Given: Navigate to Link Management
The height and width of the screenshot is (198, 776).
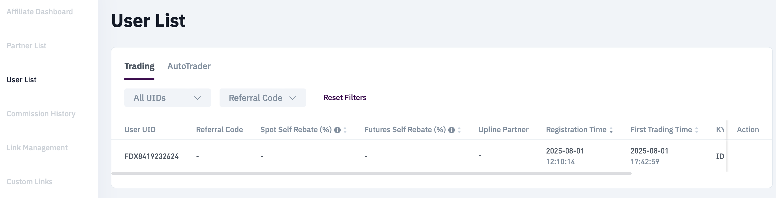Looking at the screenshot, I should click(37, 148).
